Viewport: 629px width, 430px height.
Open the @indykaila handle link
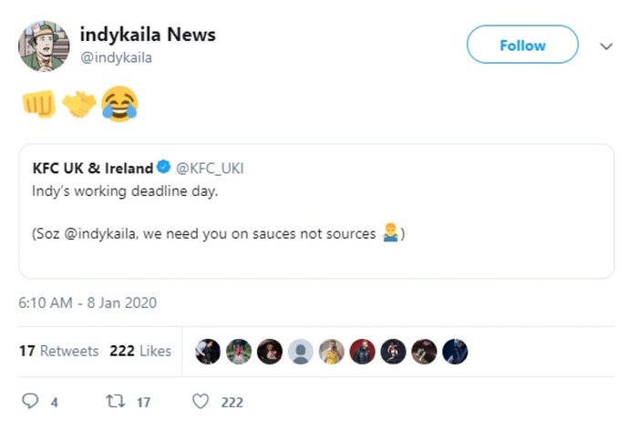[x=117, y=57]
